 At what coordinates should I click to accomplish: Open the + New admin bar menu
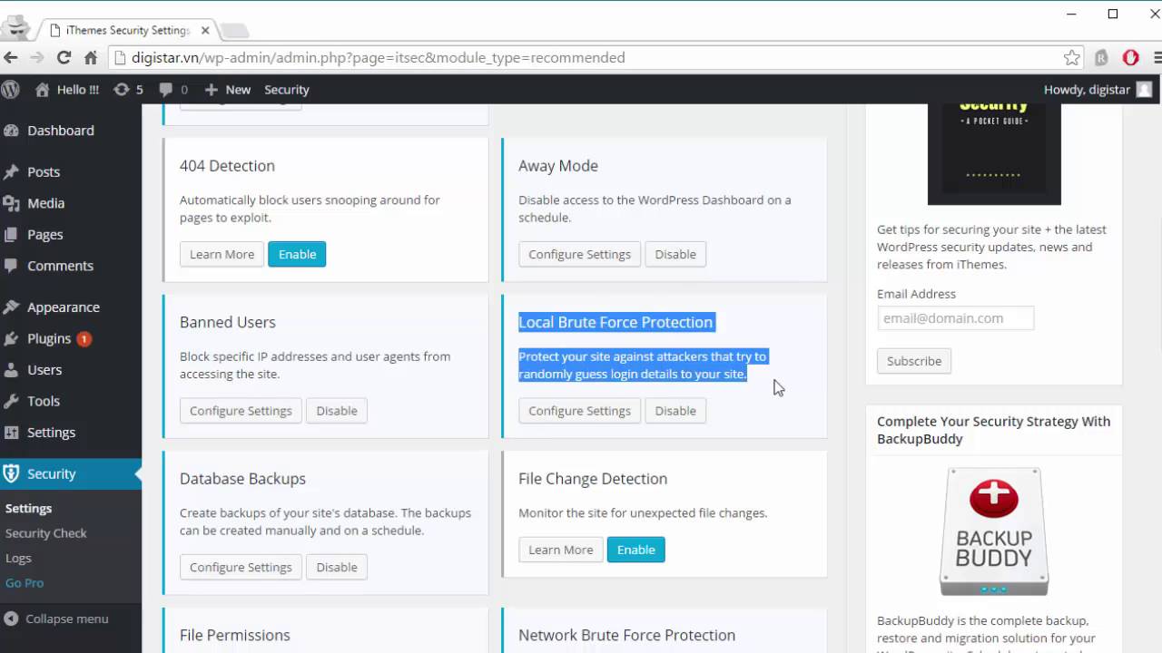pyautogui.click(x=227, y=90)
